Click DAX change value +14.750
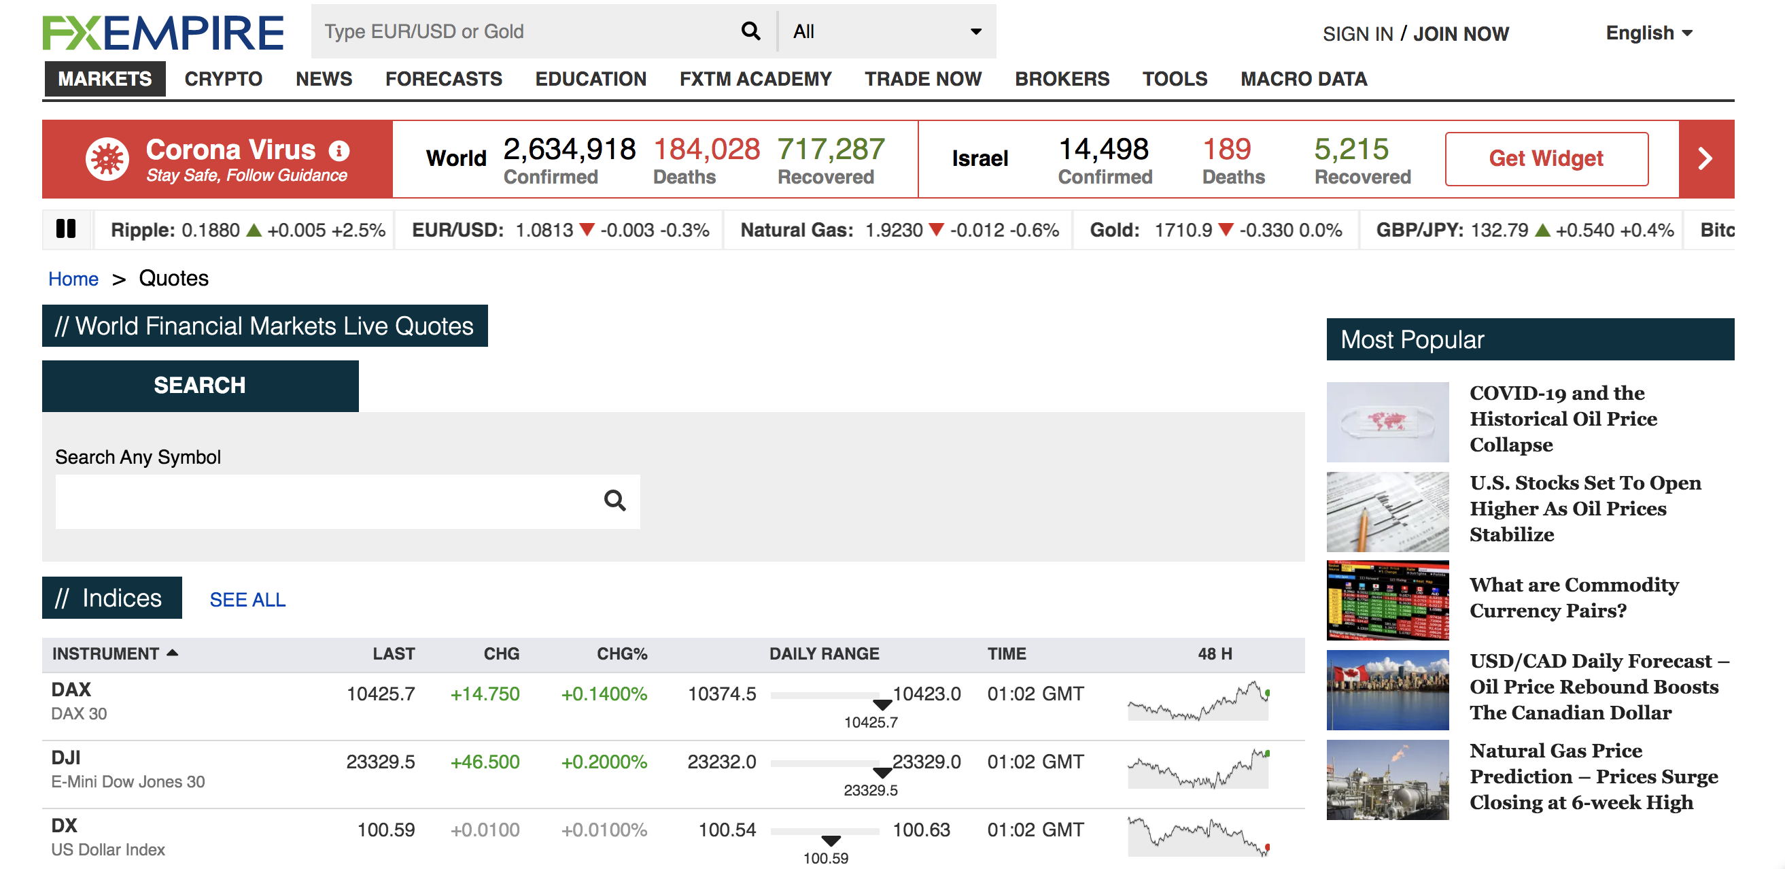This screenshot has height=869, width=1785. coord(485,694)
